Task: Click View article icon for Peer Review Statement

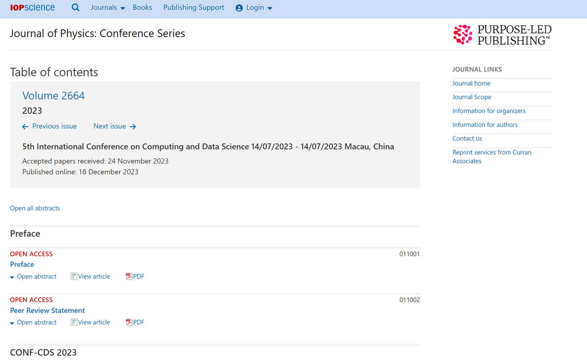Action: point(74,322)
